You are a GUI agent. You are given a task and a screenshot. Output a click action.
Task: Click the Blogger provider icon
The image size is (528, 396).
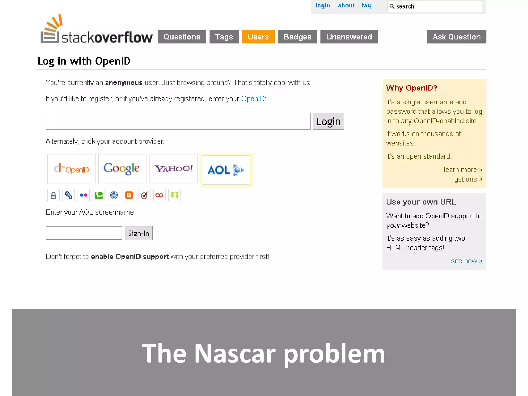(129, 195)
